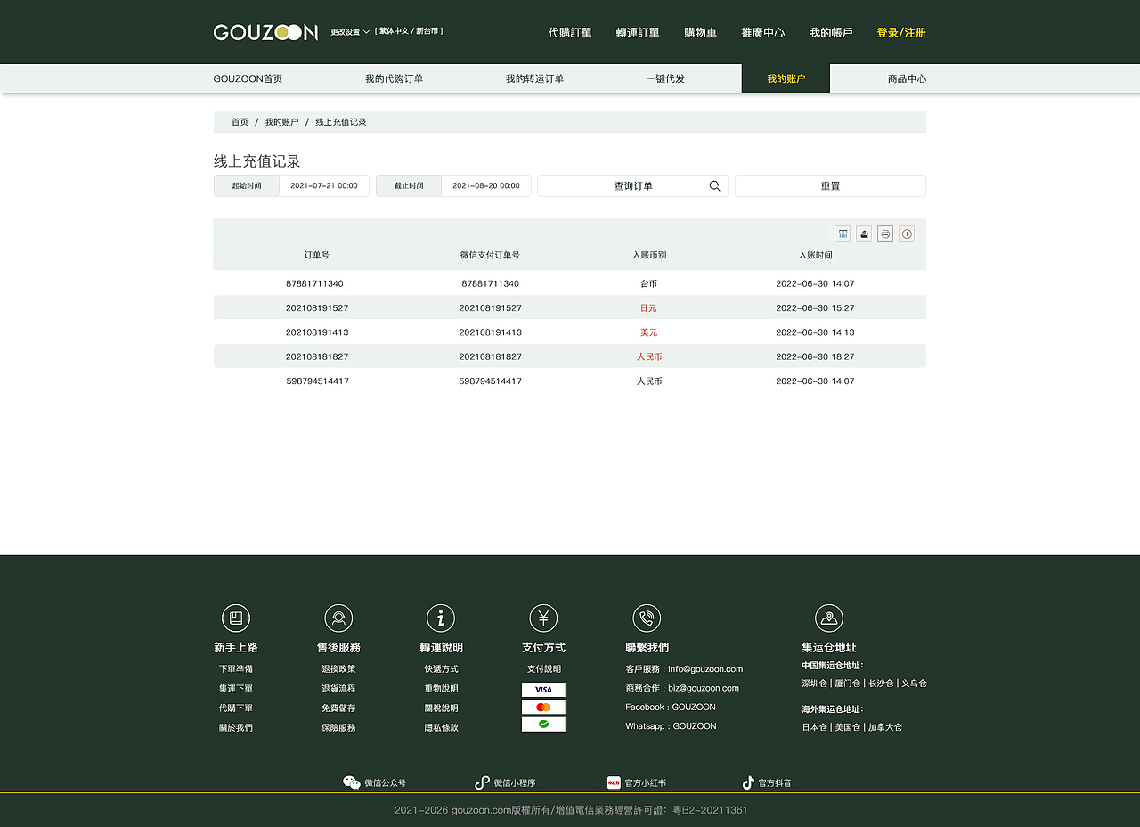Click the GOUZOON logo
Image resolution: width=1140 pixels, height=827 pixels.
pos(265,32)
